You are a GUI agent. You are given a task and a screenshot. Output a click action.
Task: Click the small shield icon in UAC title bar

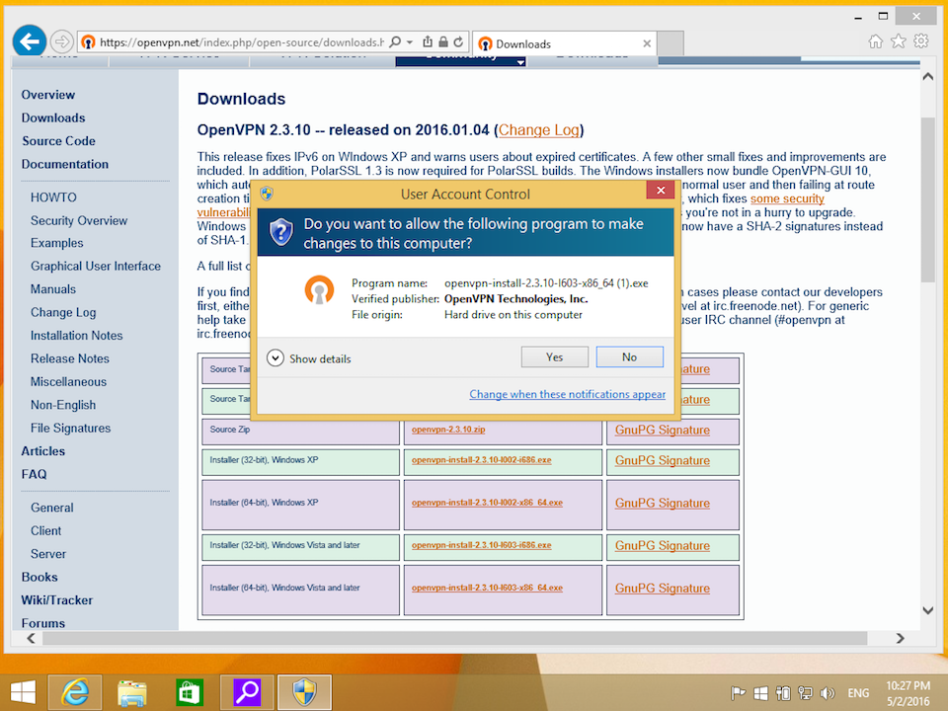[x=267, y=194]
